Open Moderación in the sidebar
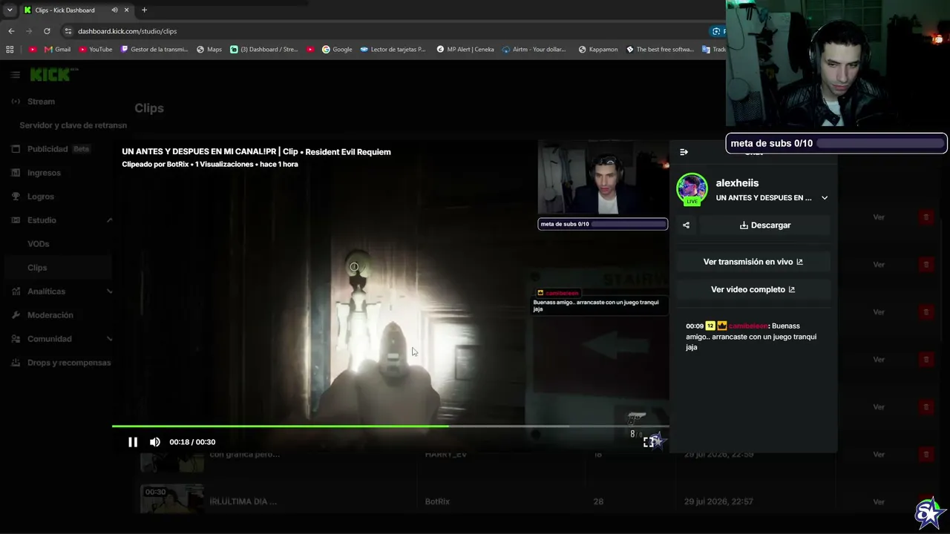 tap(50, 315)
